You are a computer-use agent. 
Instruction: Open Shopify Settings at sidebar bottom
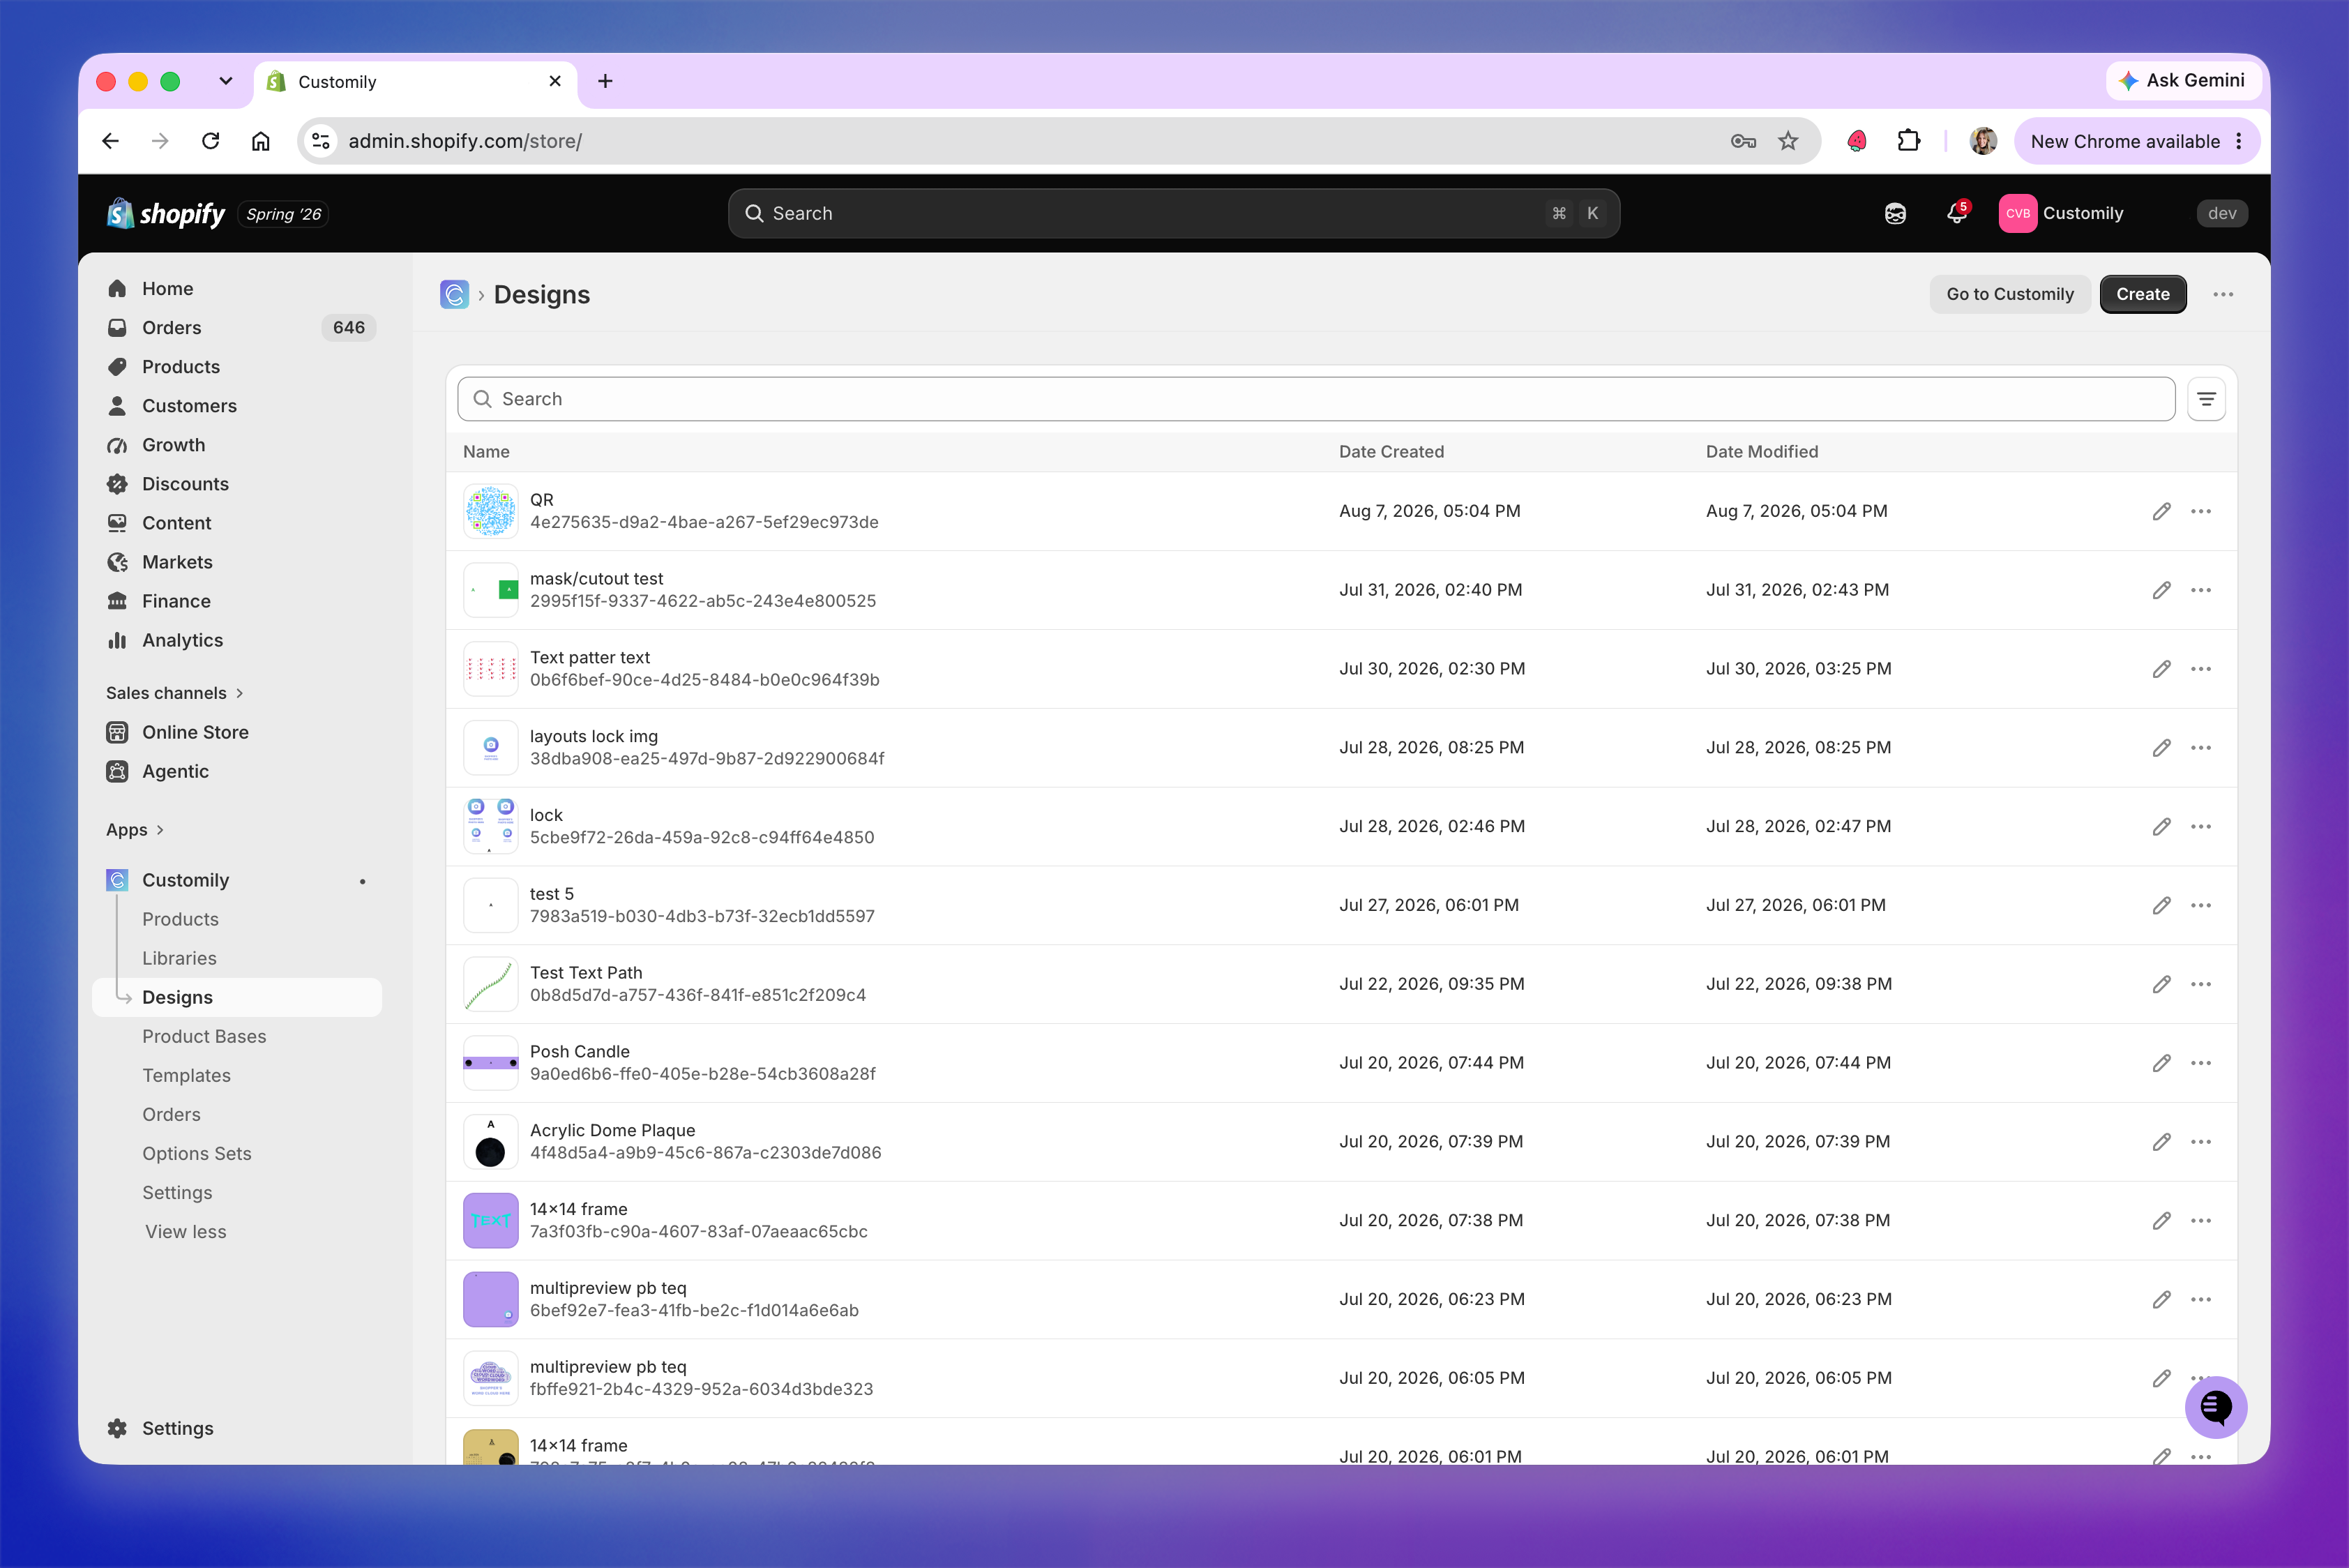click(237, 1428)
